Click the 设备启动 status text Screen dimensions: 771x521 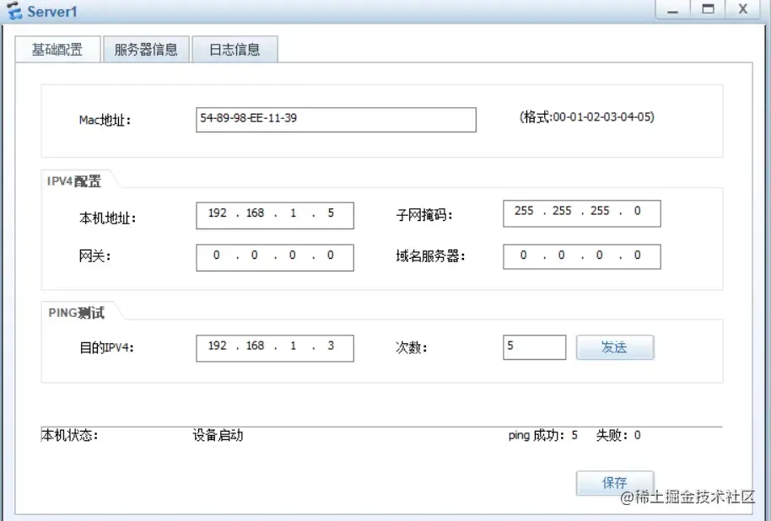pyautogui.click(x=218, y=435)
